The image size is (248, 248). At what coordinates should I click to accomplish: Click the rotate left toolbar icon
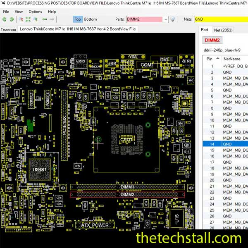tap(4, 19)
